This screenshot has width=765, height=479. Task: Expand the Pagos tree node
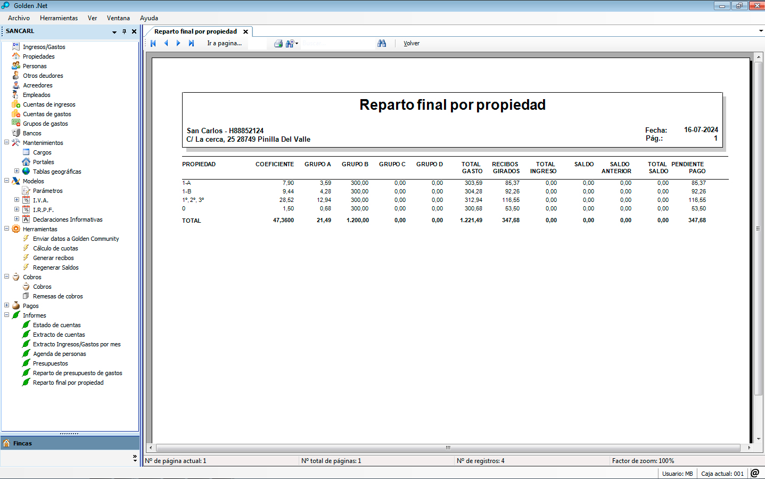coord(7,305)
